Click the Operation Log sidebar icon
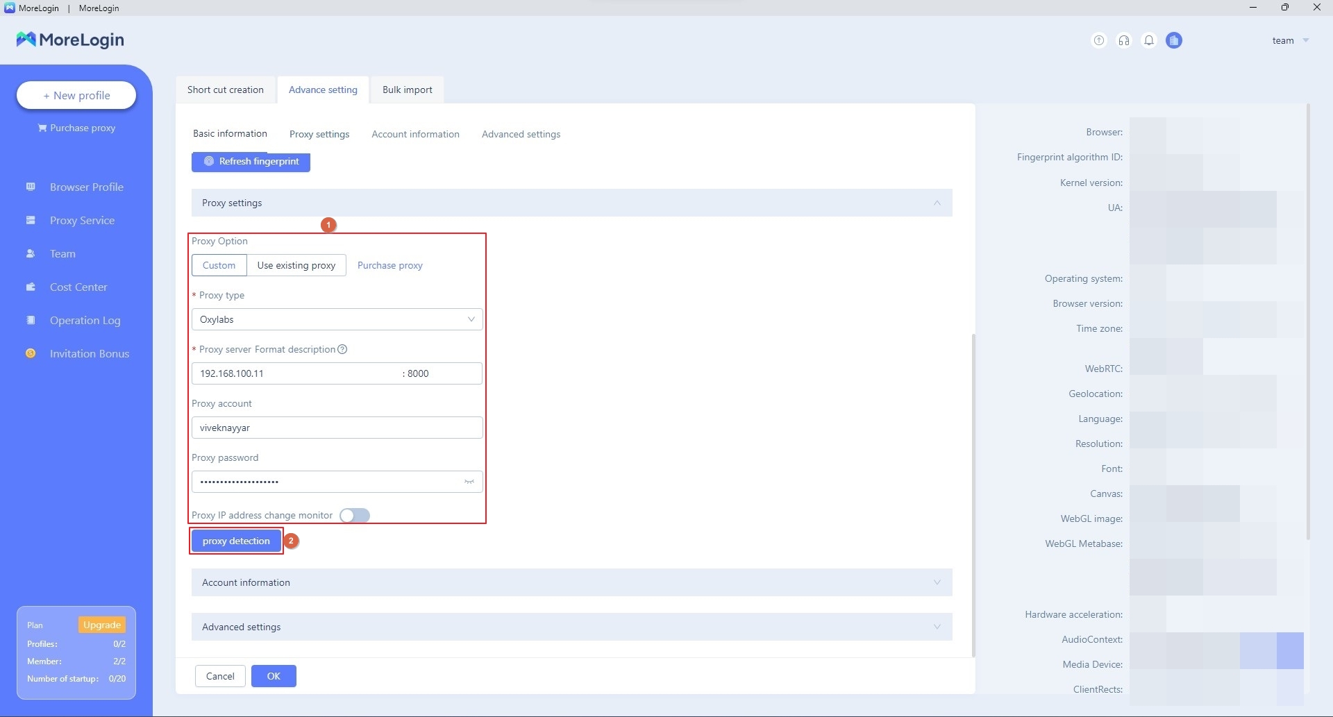1333x717 pixels. 31,320
